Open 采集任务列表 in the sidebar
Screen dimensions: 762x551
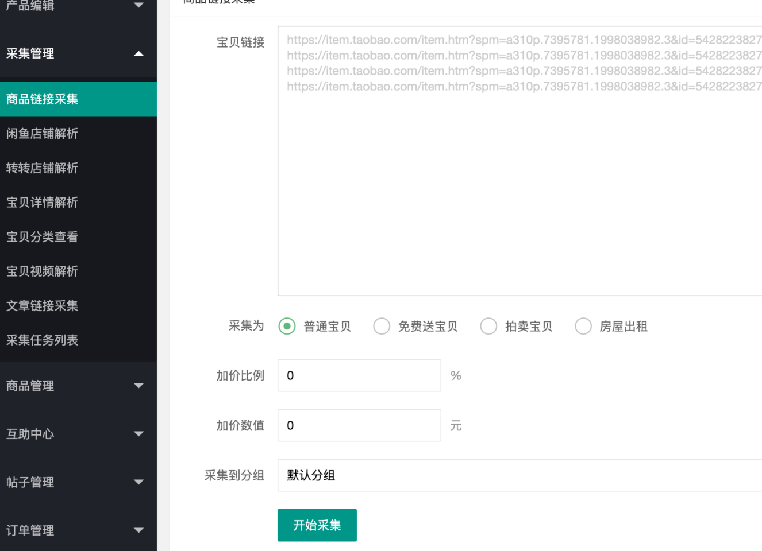78,340
